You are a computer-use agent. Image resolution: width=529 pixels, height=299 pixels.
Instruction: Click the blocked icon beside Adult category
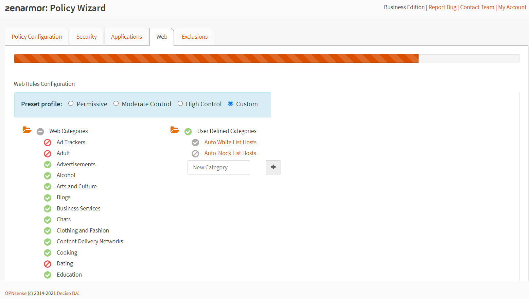tap(47, 153)
